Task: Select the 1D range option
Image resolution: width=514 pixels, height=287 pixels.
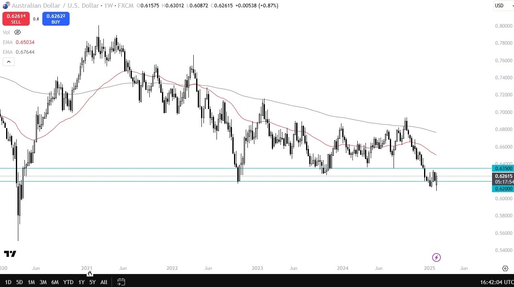Action: (x=8, y=282)
